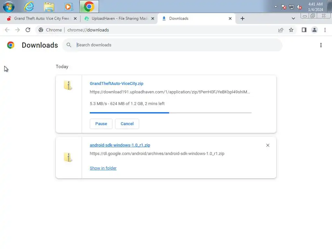This screenshot has height=249, width=332.
Task: Reload the downloads page
Action: click(x=28, y=30)
